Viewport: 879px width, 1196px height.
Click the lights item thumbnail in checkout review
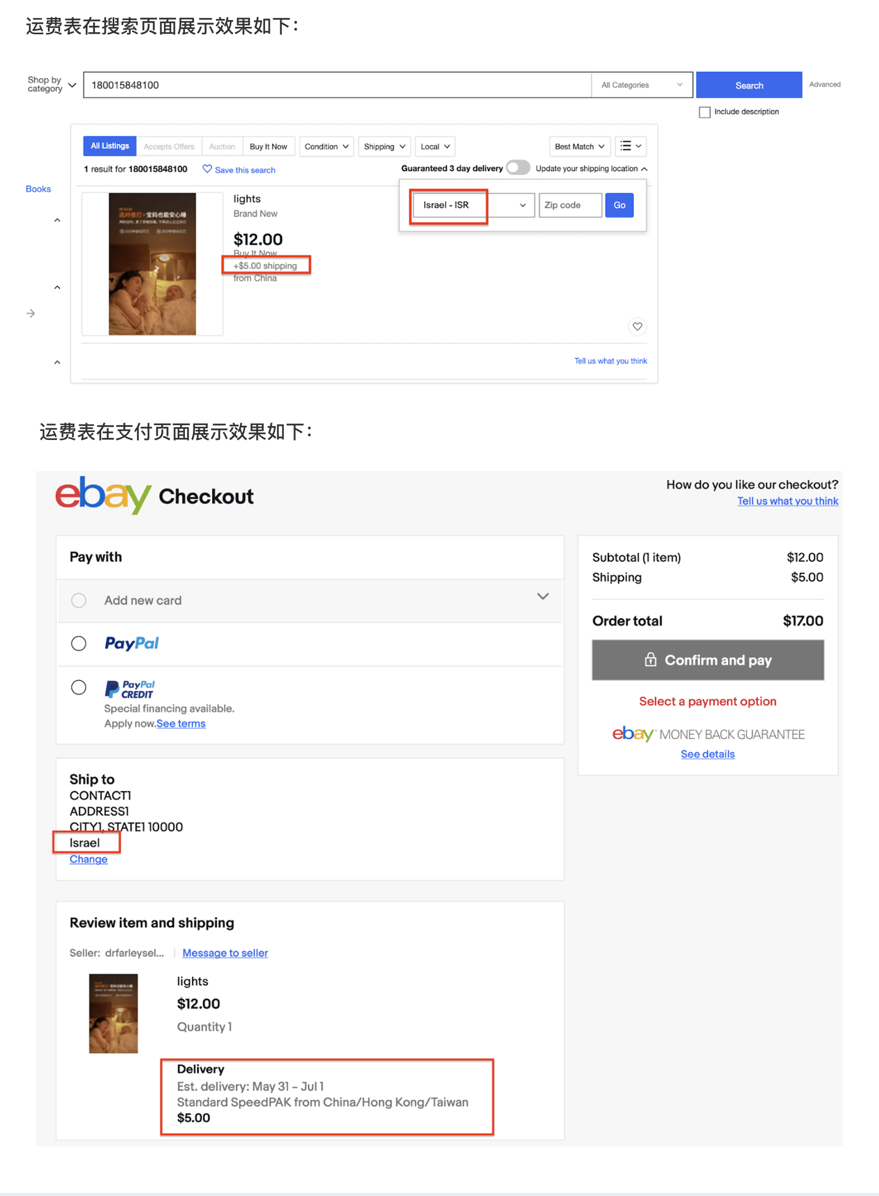[113, 1013]
